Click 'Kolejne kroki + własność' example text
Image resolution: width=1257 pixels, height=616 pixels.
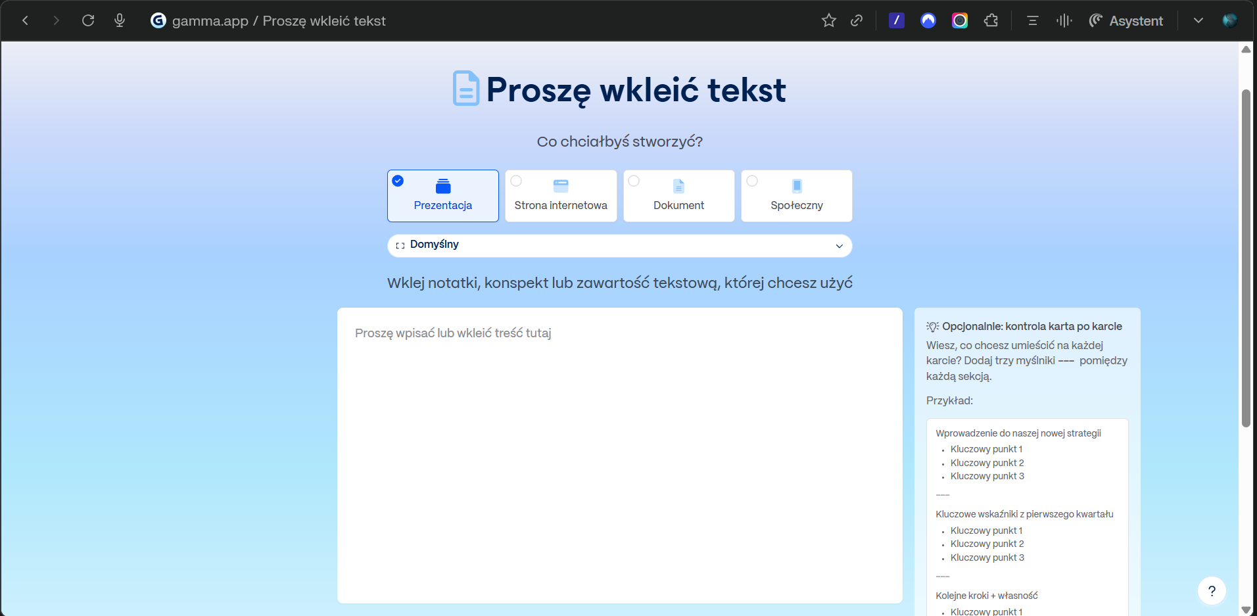pos(987,596)
